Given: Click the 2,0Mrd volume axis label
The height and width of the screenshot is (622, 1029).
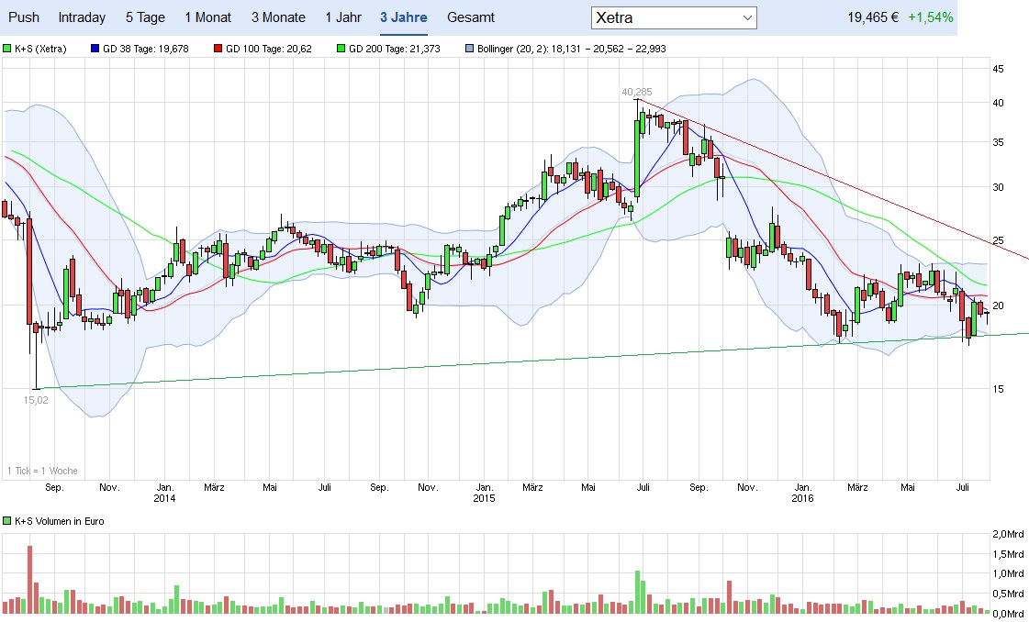Looking at the screenshot, I should 1009,534.
